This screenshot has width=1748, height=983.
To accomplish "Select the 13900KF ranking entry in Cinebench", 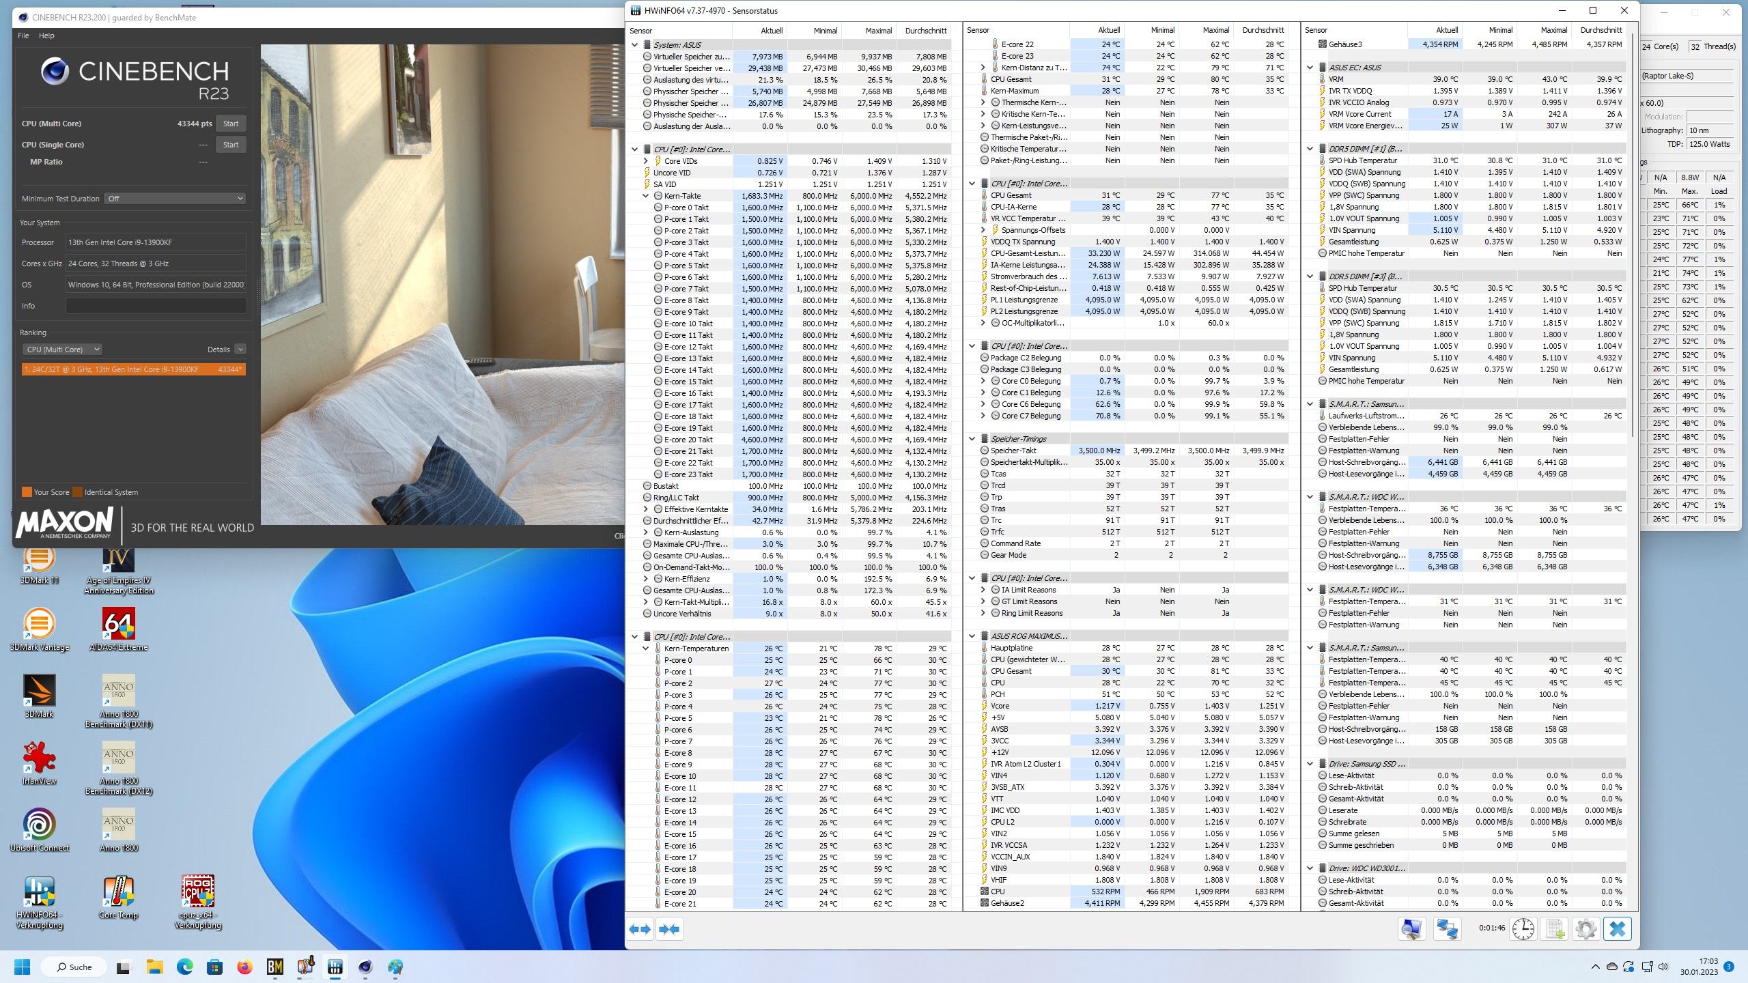I will 134,369.
